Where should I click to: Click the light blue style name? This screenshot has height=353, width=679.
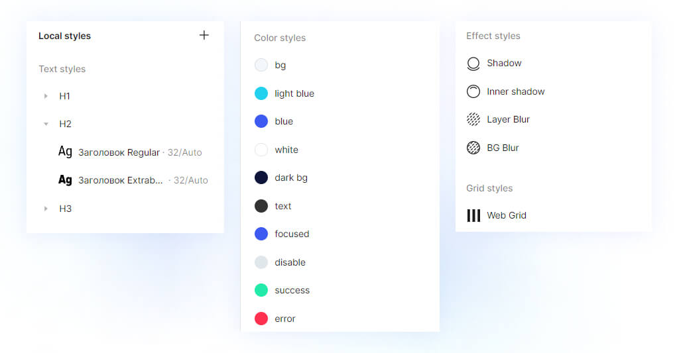294,93
